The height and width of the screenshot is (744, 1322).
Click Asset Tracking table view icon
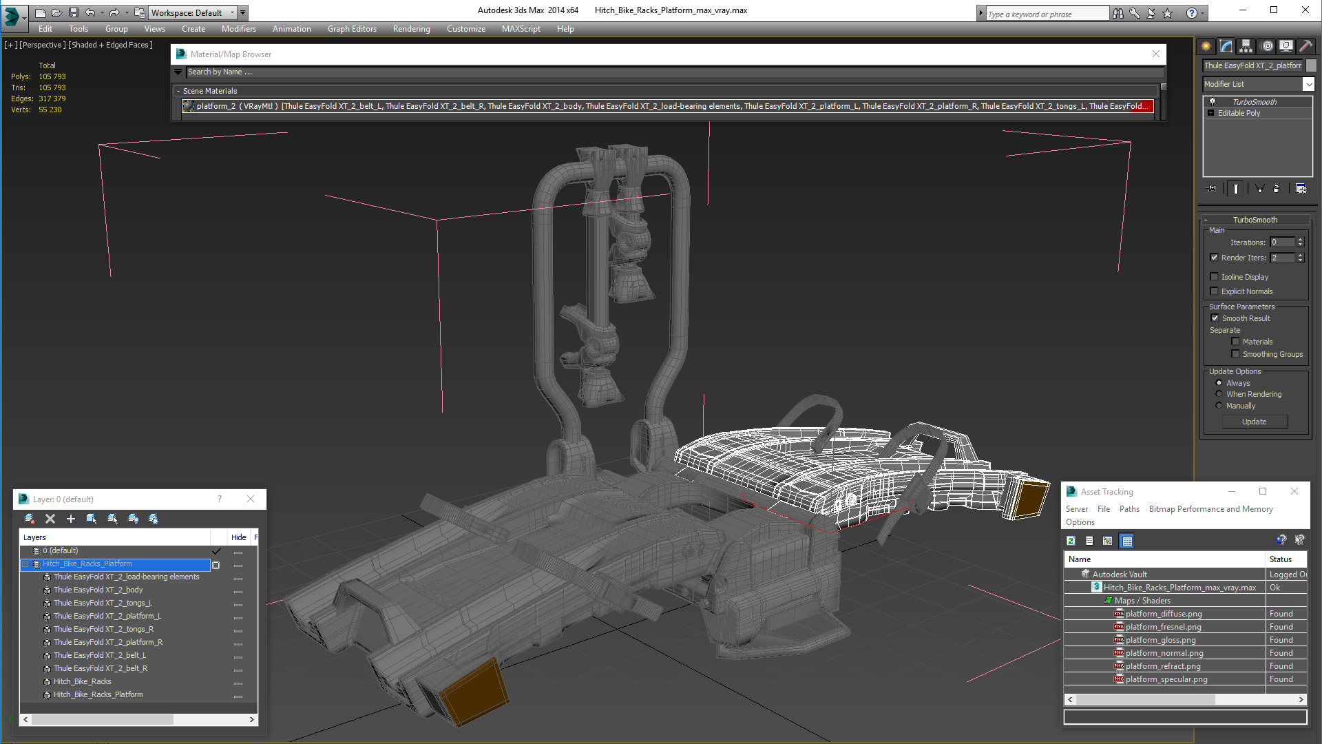click(x=1126, y=541)
